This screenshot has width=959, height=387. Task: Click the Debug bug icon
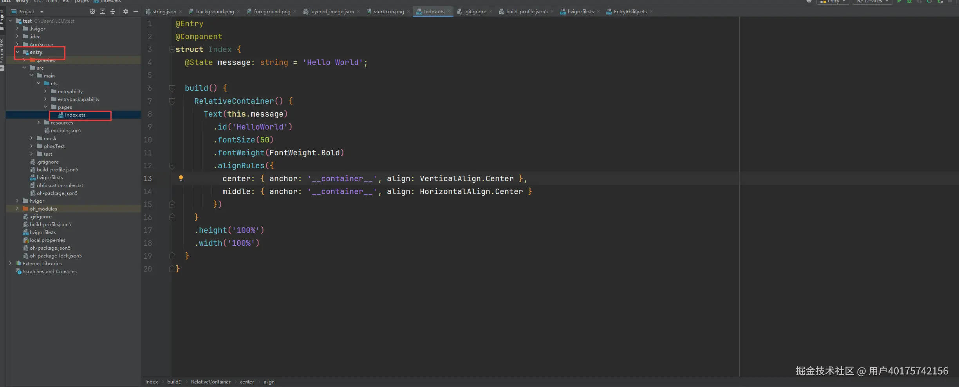point(909,2)
